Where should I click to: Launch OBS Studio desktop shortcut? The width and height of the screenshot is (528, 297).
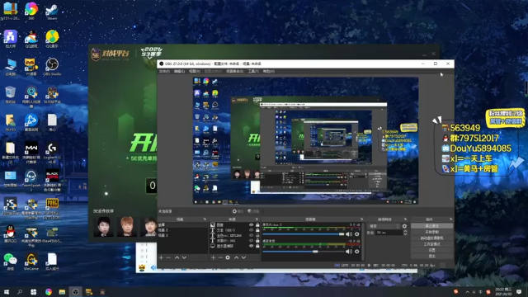coord(52,67)
